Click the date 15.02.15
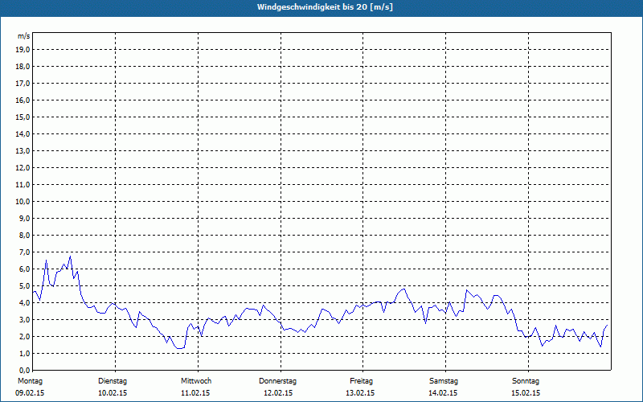The image size is (643, 402). coord(526,393)
